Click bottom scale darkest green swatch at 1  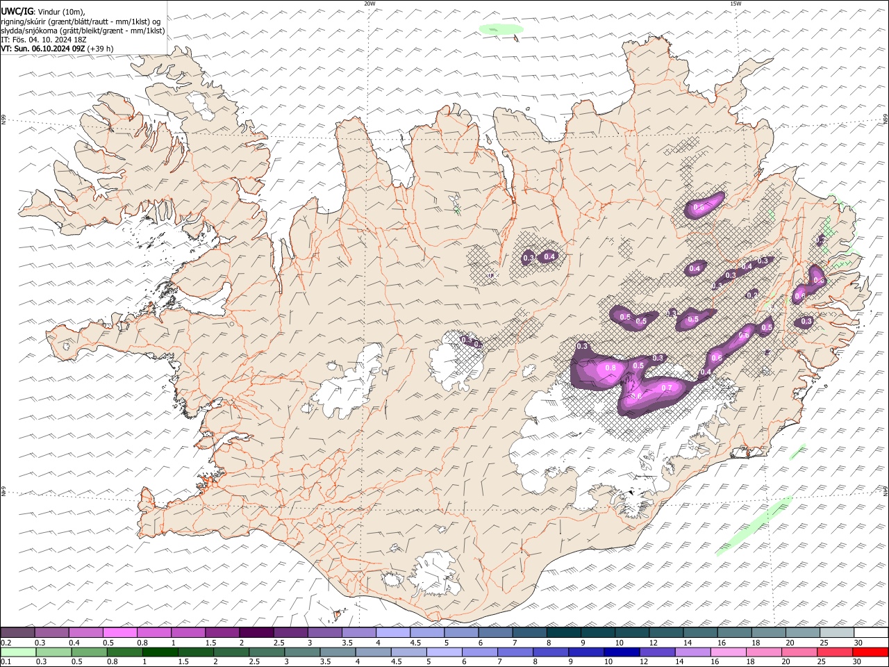pos(160,652)
